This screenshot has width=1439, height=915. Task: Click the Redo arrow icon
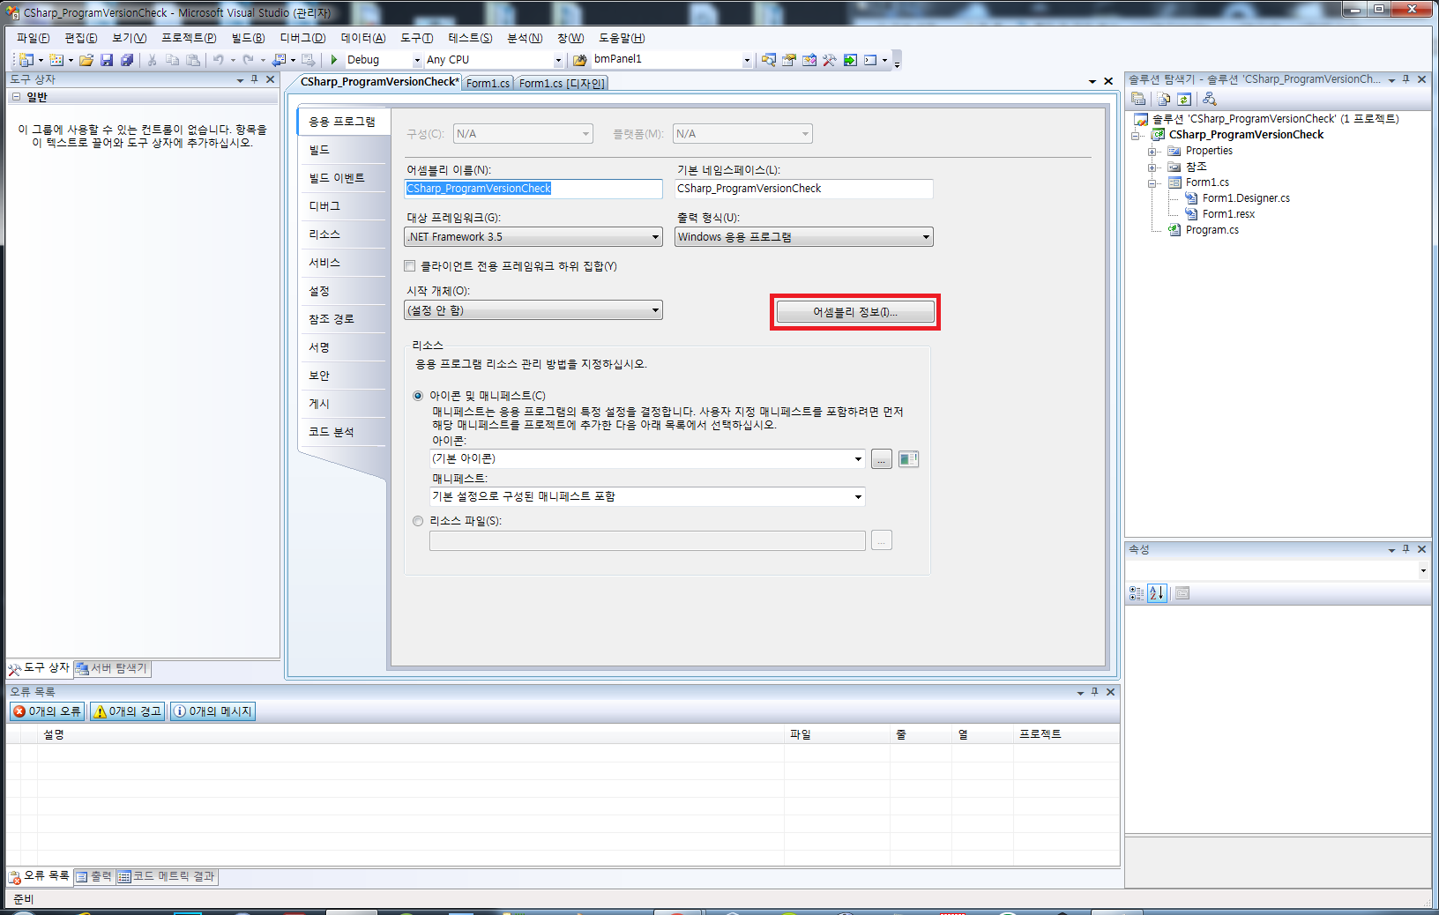248,60
